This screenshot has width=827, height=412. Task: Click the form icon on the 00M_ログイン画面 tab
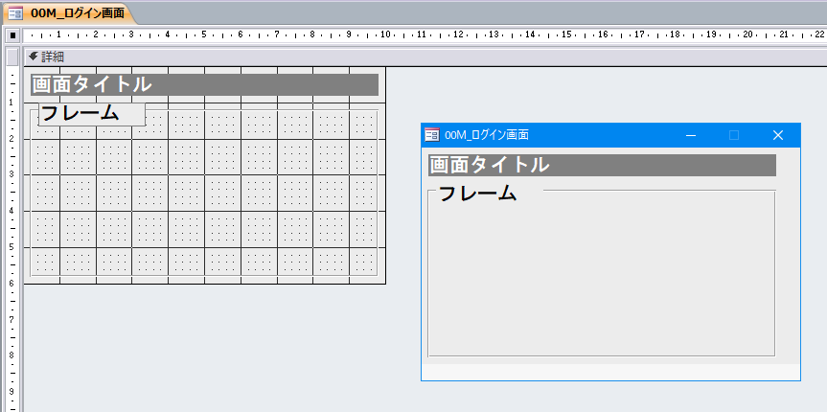point(15,12)
